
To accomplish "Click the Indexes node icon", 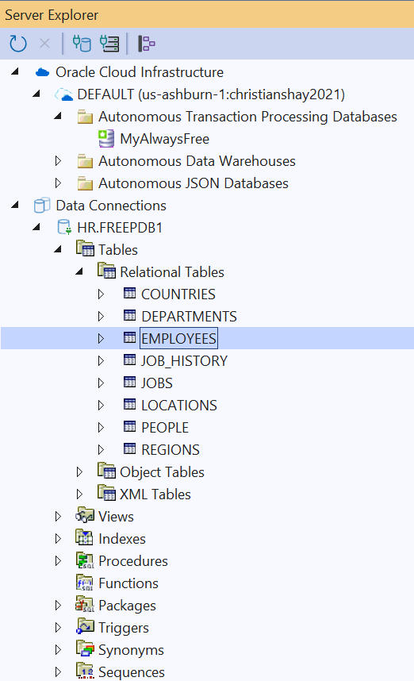I will tap(84, 537).
